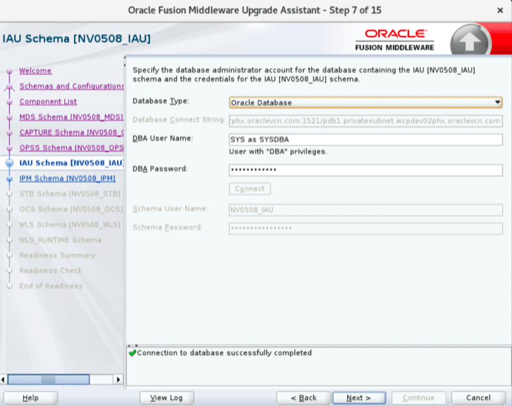Click the green success checkmark icon
512x406 pixels.
pyautogui.click(x=132, y=353)
